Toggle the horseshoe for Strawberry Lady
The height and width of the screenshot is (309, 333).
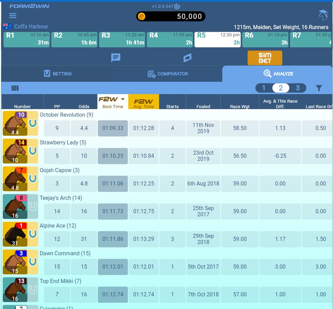click(x=33, y=151)
